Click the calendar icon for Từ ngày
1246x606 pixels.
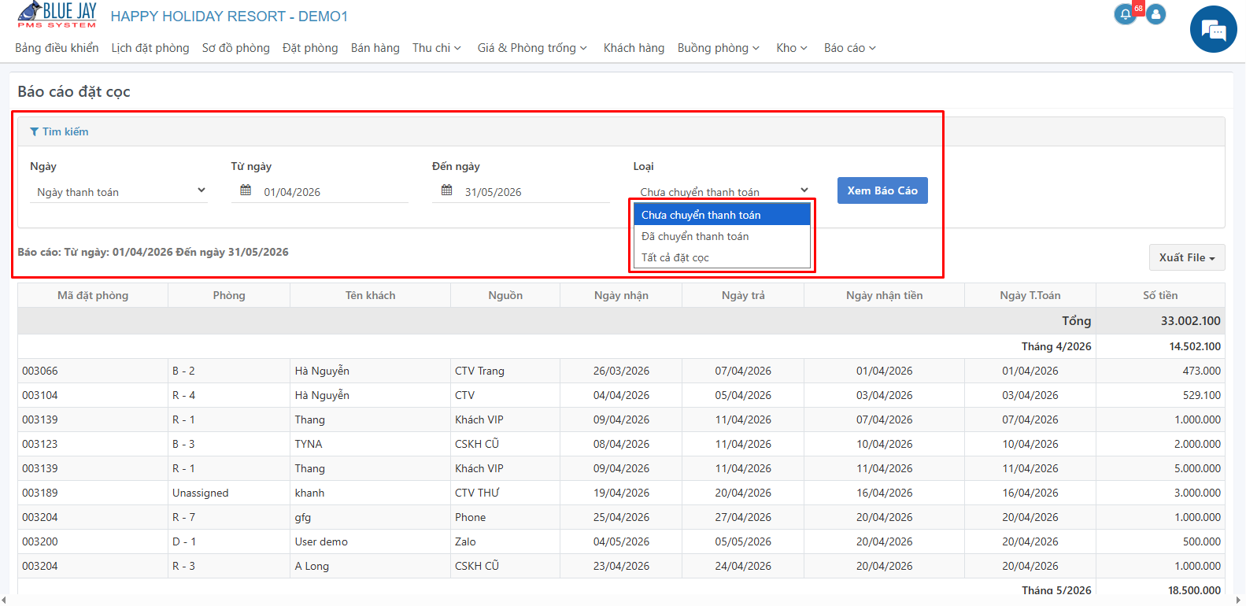click(246, 190)
